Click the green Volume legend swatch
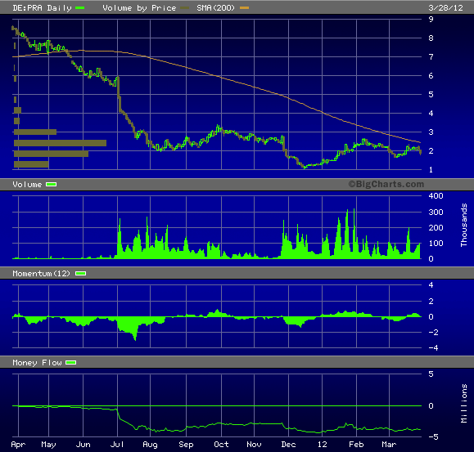This screenshot has width=474, height=452. point(51,185)
